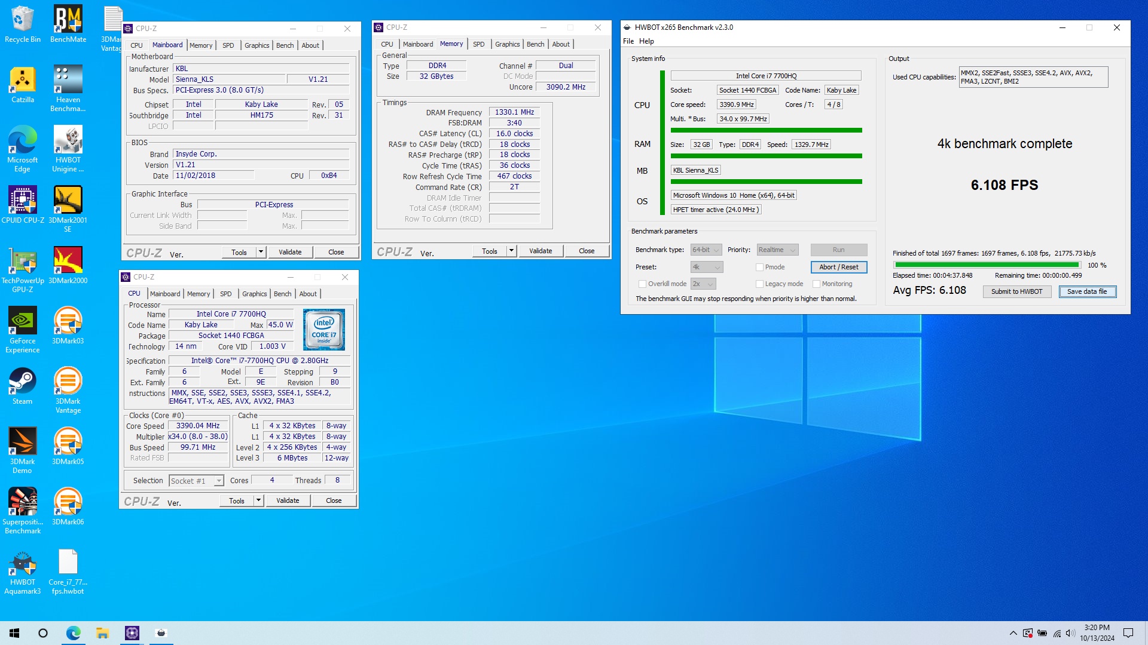
Task: Switch to the CPU-Z taskbar icon
Action: 132,633
